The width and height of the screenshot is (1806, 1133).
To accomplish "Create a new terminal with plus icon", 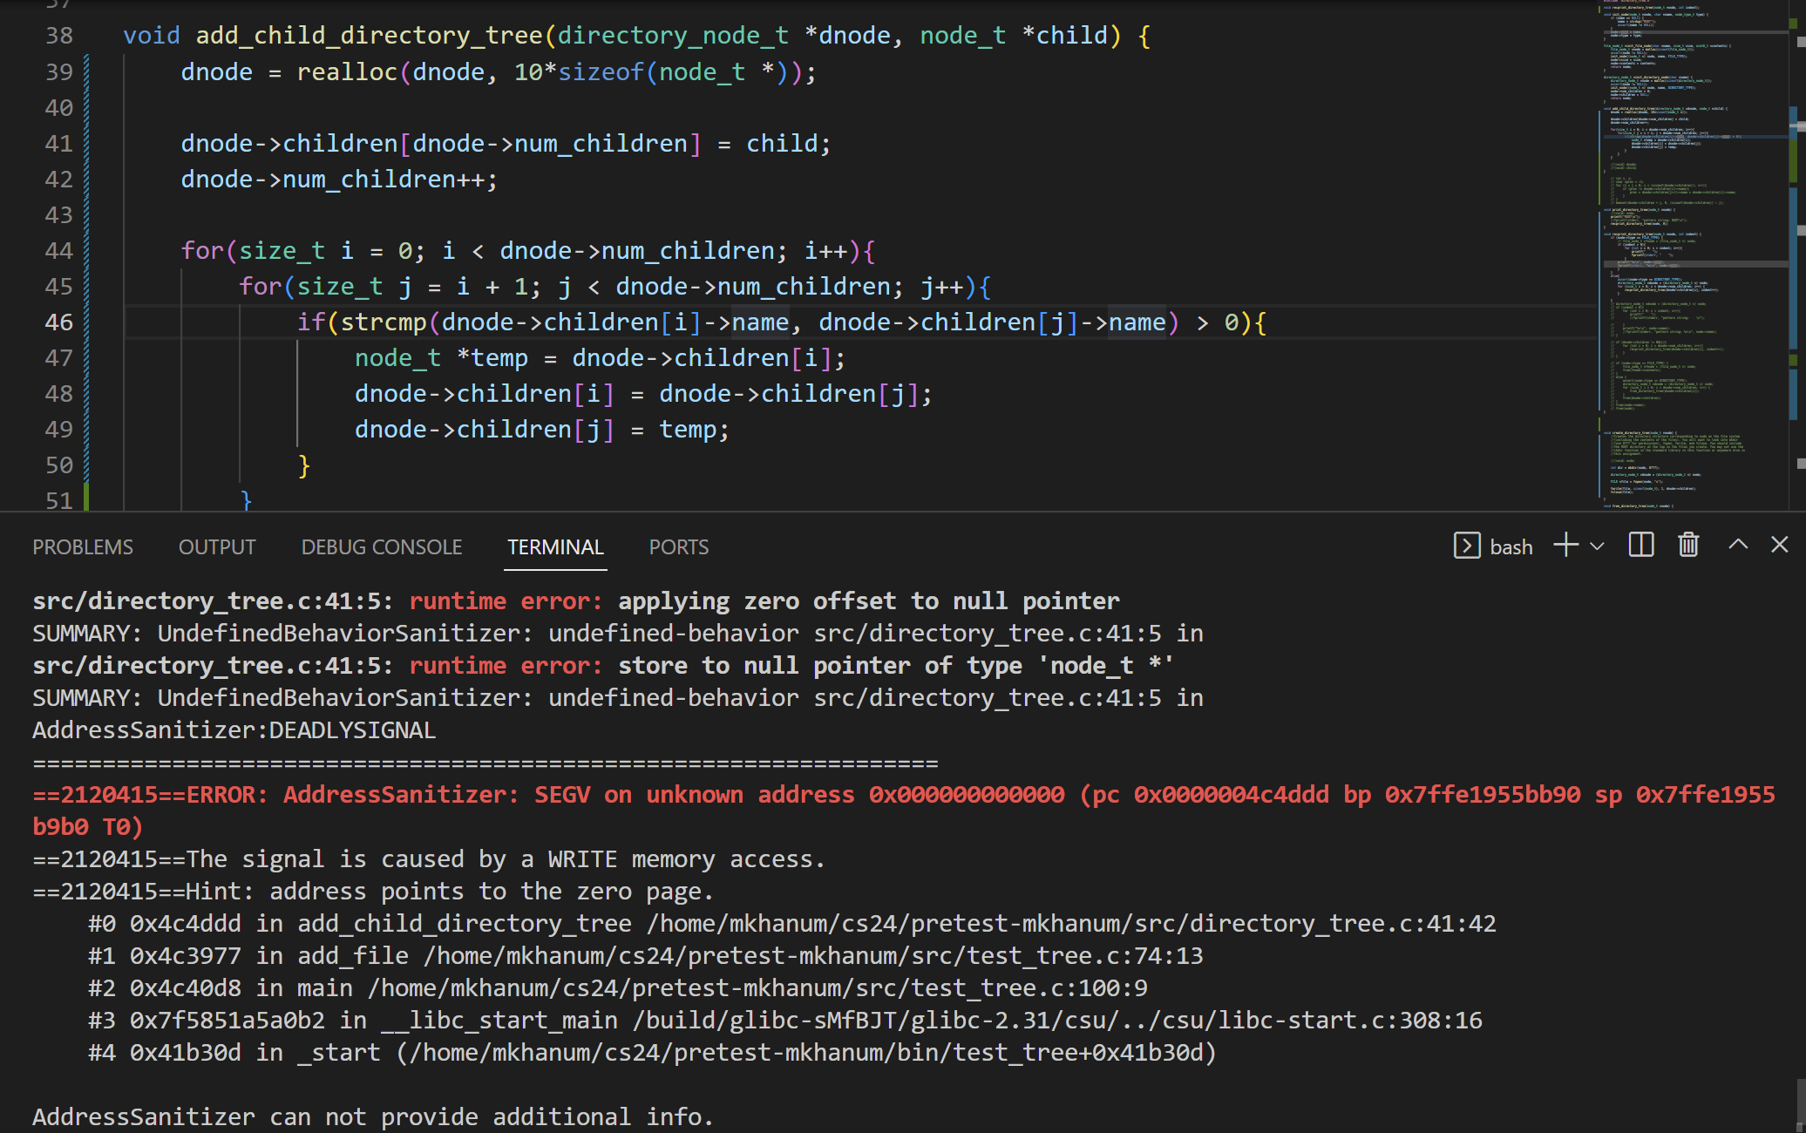I will (1565, 546).
